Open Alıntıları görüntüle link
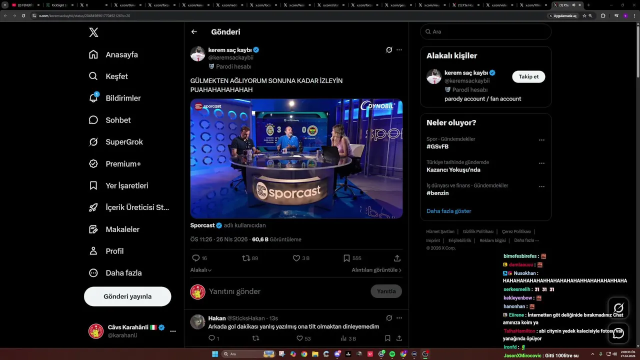640x360 pixels. point(376,270)
